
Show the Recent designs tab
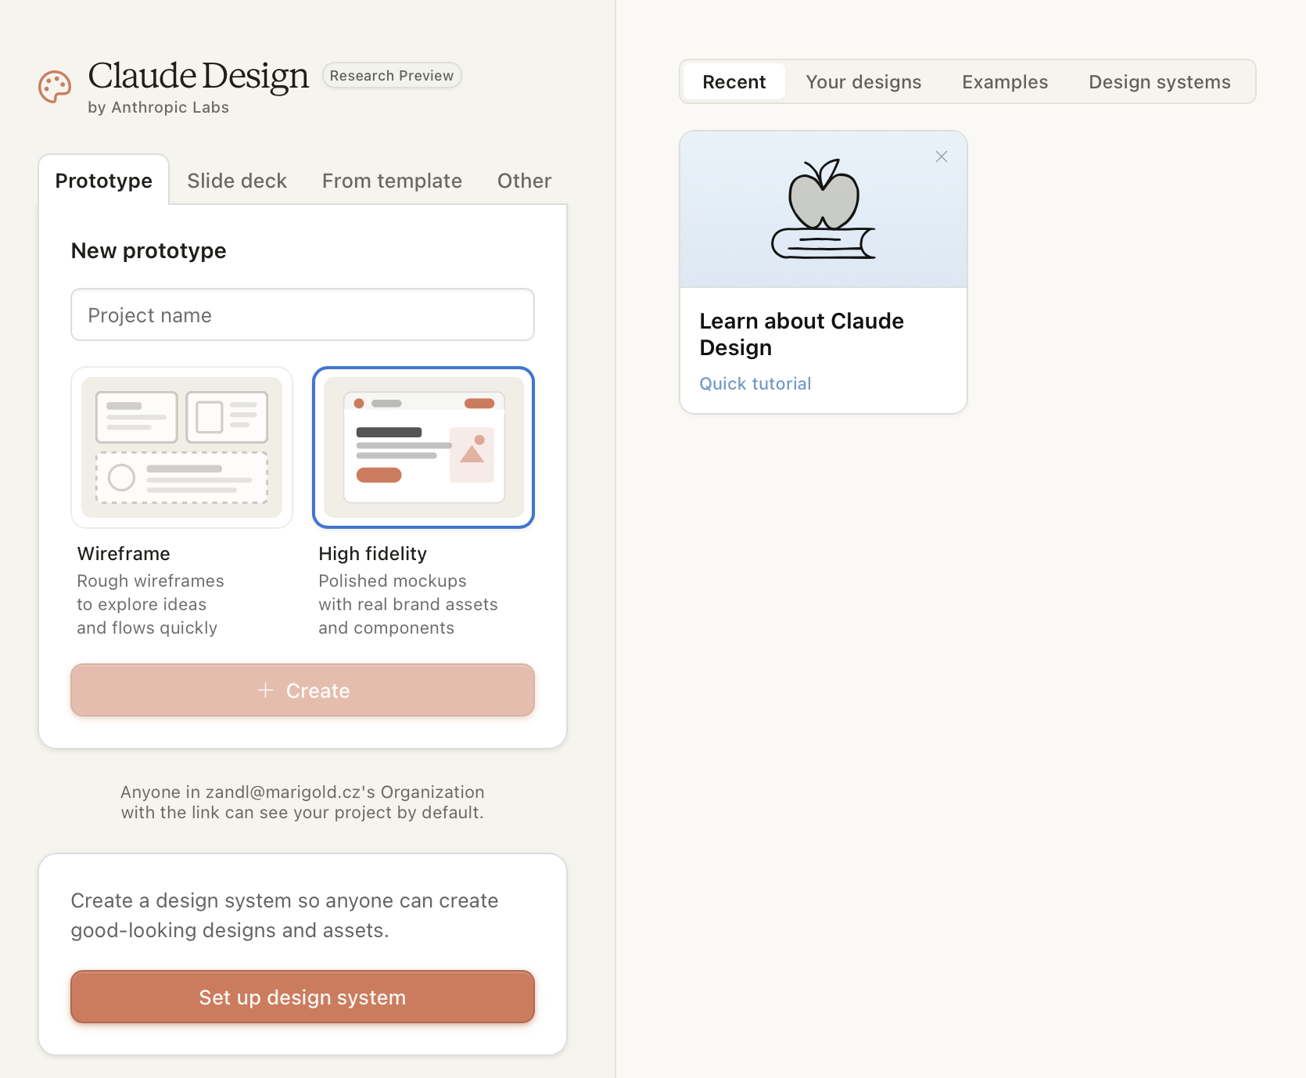(x=734, y=82)
